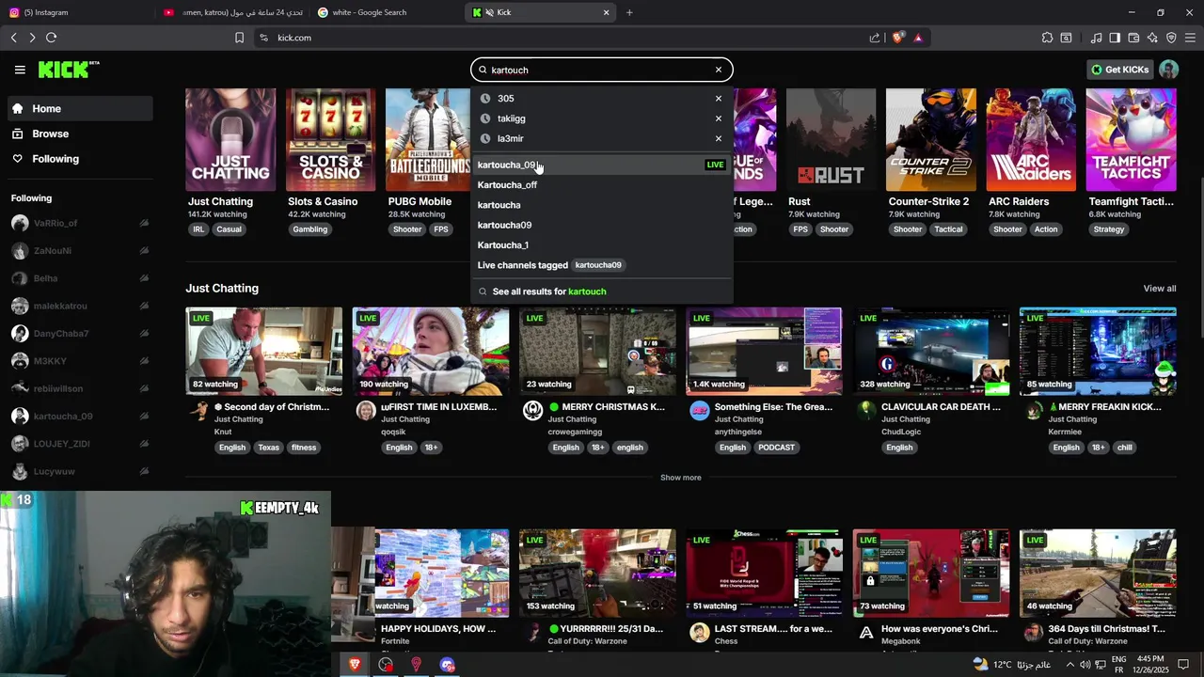
Task: Select the live kartoucha_09 suggestion
Action: click(x=601, y=165)
